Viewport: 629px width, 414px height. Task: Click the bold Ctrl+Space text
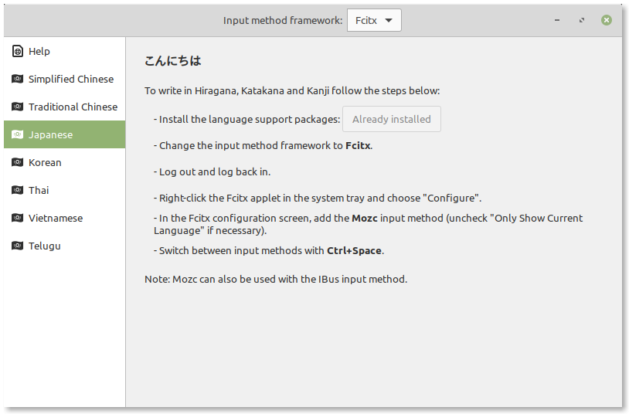point(354,251)
